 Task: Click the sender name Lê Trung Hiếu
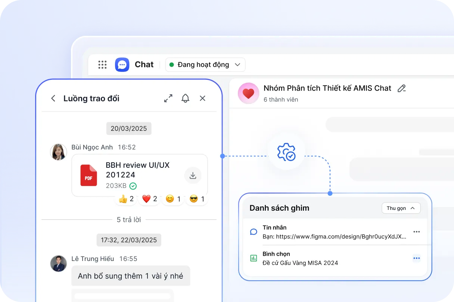pyautogui.click(x=93, y=259)
